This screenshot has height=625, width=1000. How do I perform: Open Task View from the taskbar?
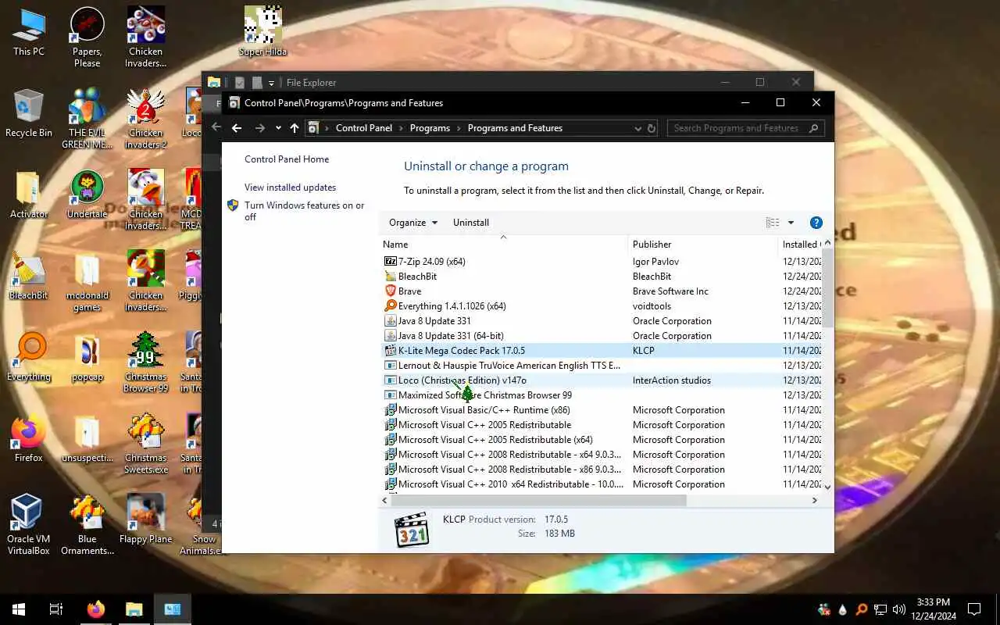pos(56,609)
